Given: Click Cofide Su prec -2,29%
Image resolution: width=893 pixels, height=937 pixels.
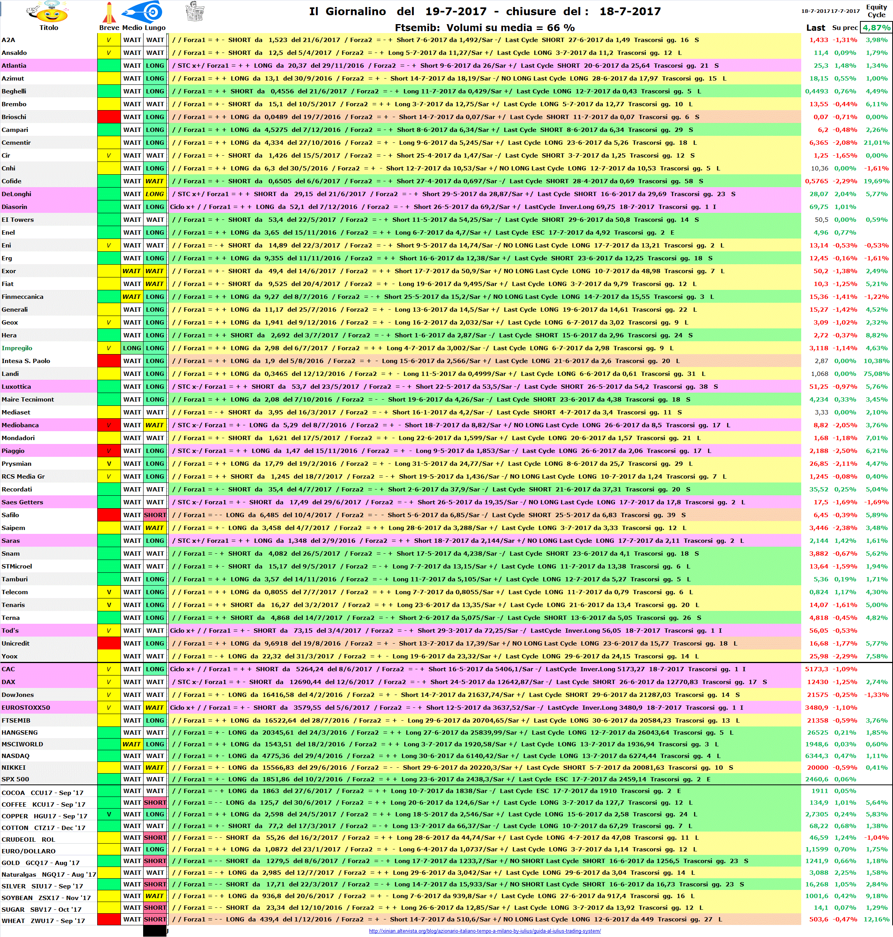Looking at the screenshot, I should 845,181.
